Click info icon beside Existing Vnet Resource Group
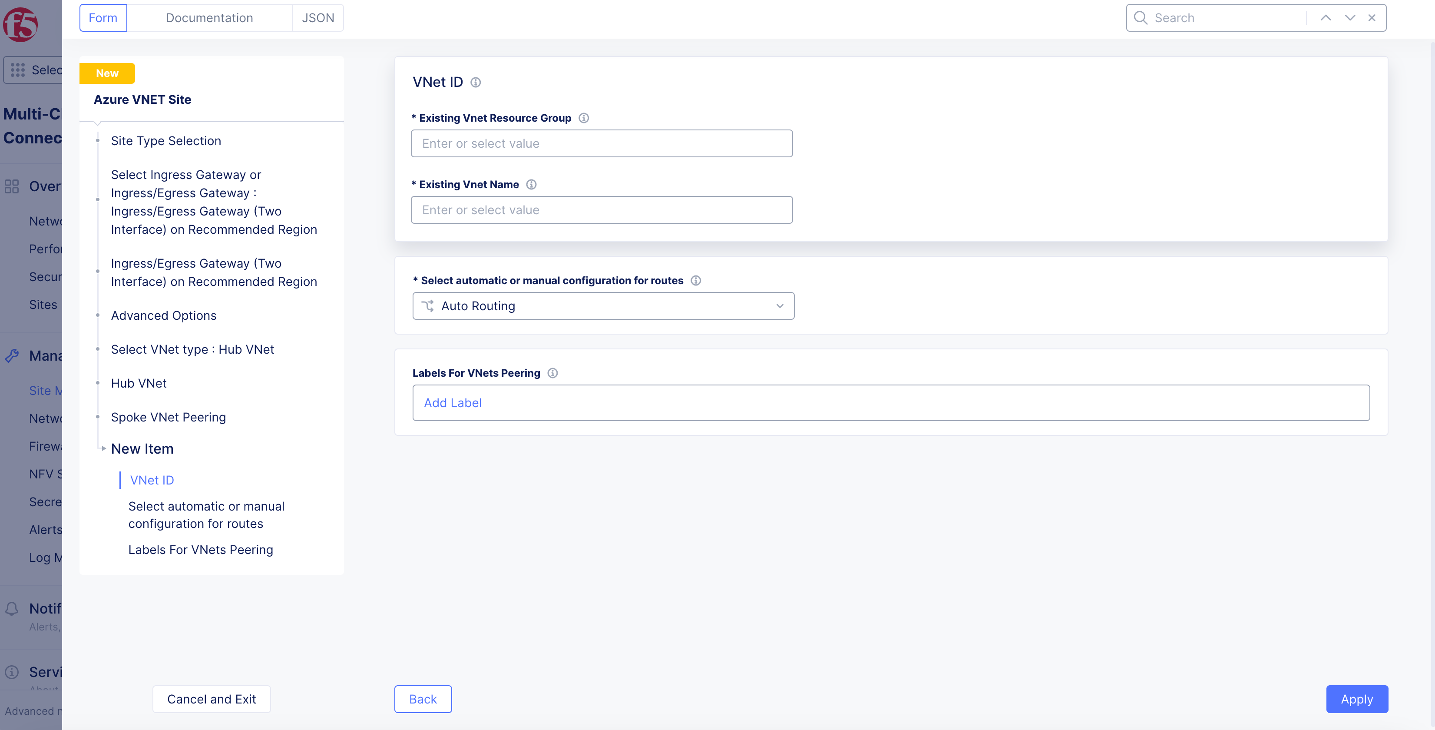This screenshot has width=1435, height=730. pos(583,118)
